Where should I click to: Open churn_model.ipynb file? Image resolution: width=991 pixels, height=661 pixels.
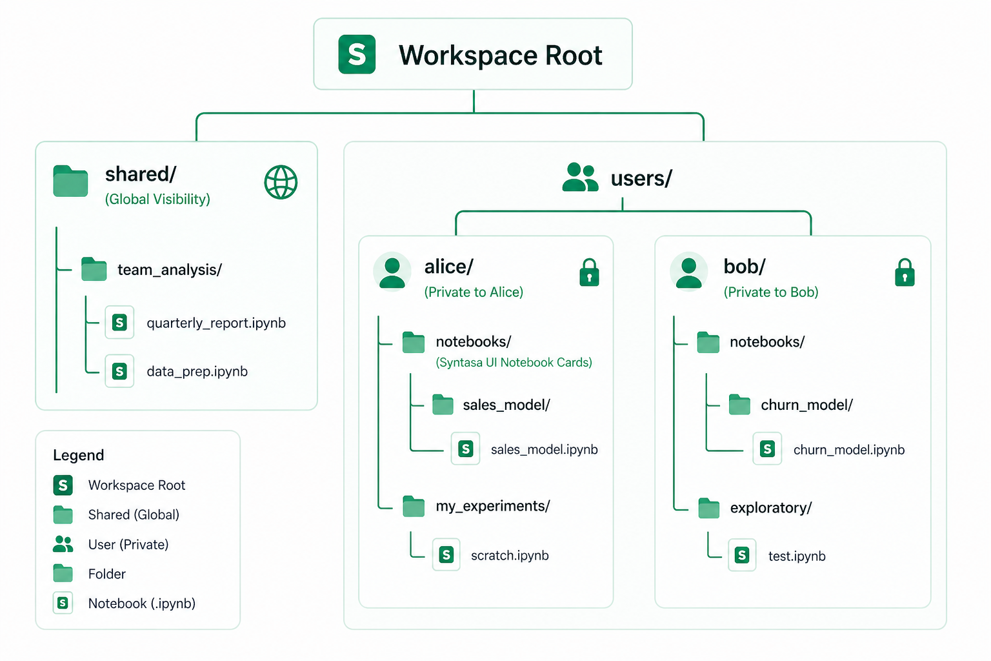click(848, 449)
